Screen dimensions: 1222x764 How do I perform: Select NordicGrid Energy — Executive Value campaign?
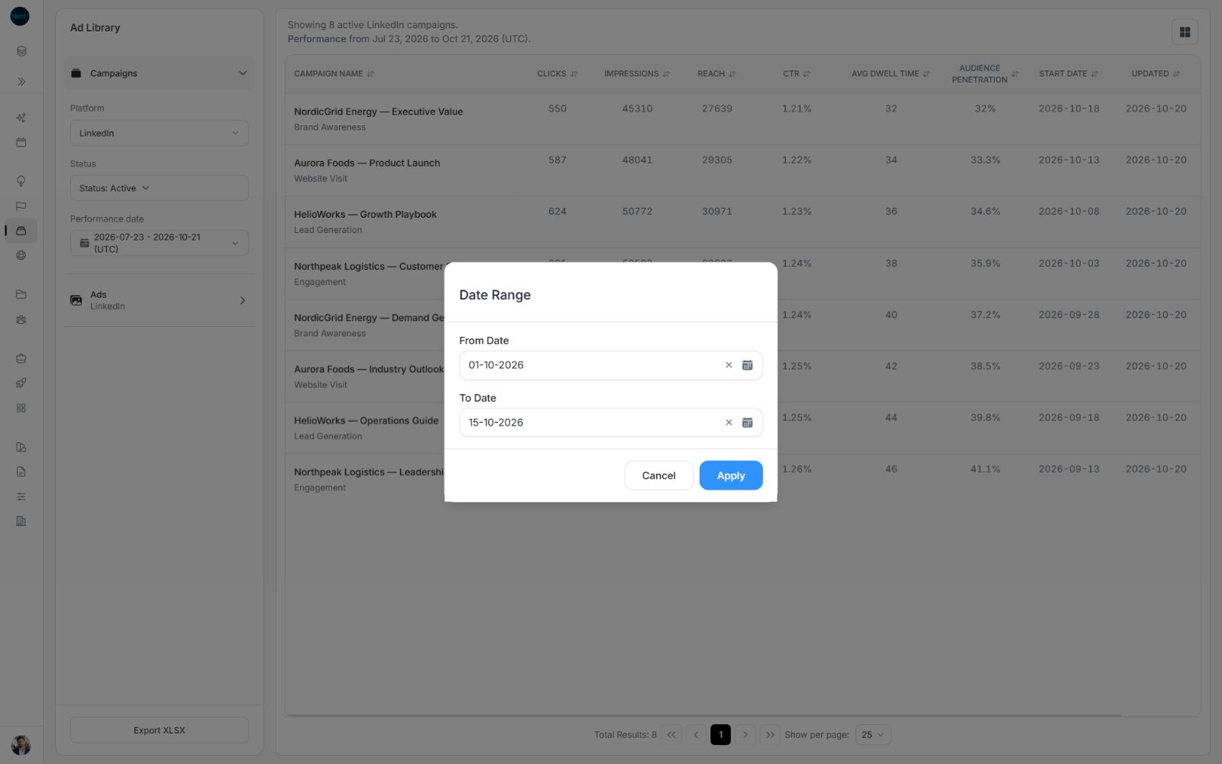pos(379,112)
